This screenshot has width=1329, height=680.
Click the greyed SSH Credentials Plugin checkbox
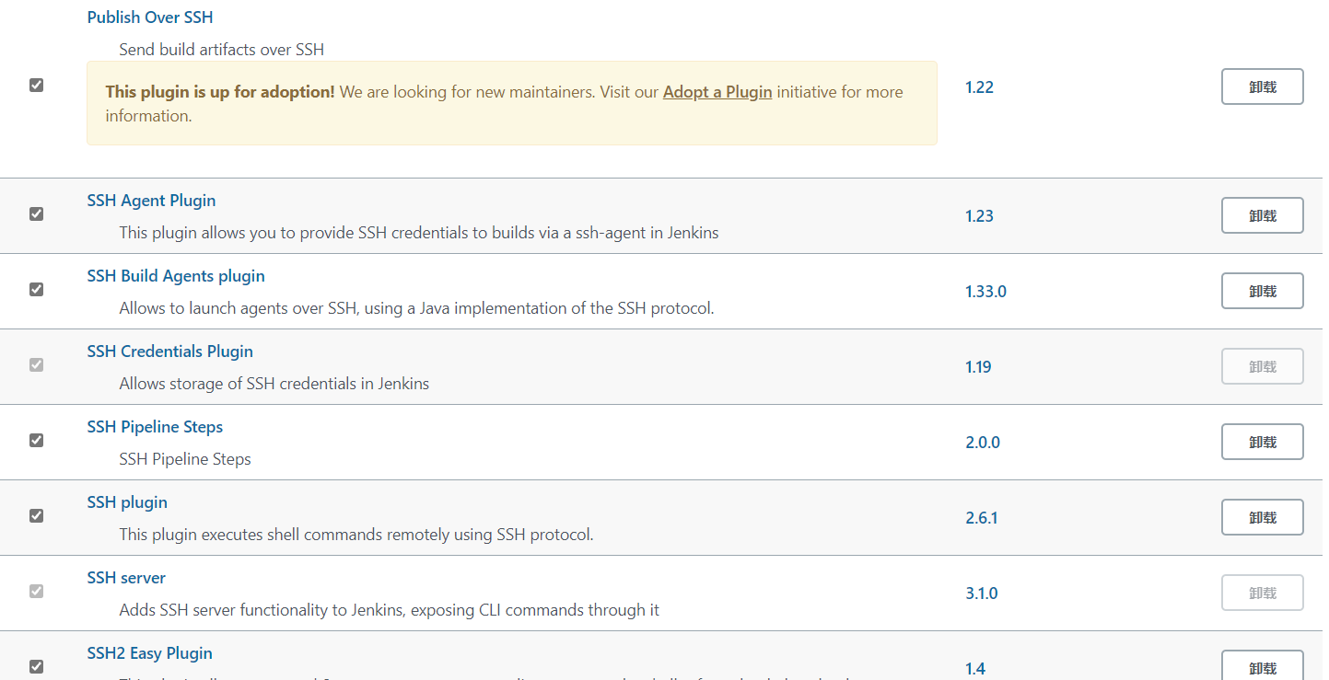point(36,365)
